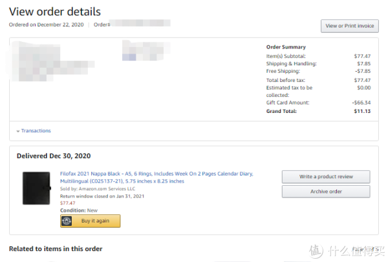388x262 pixels.
Task: Click the chevron arrow beside Transactions
Action: click(18, 131)
